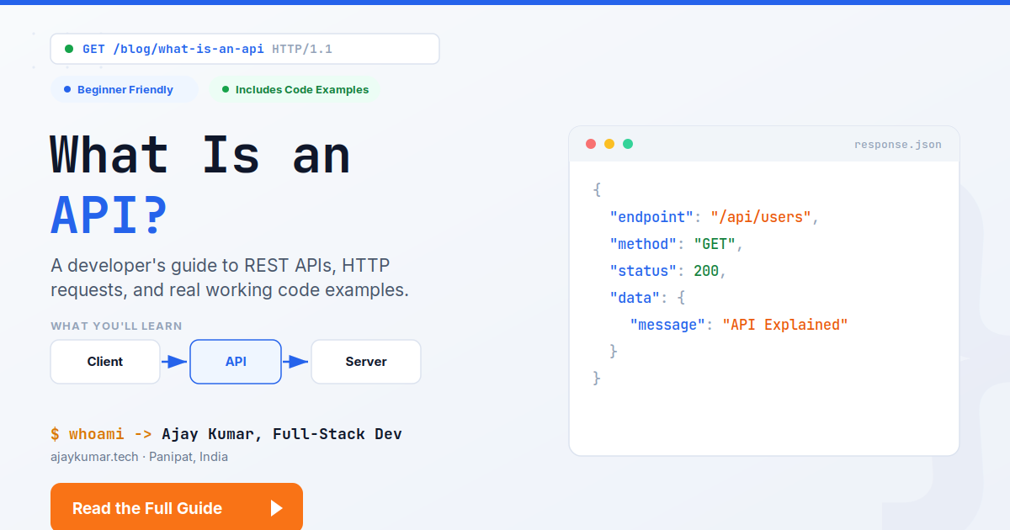This screenshot has width=1010, height=530.
Task: Click the red dot in the response.json window
Action: [x=591, y=144]
